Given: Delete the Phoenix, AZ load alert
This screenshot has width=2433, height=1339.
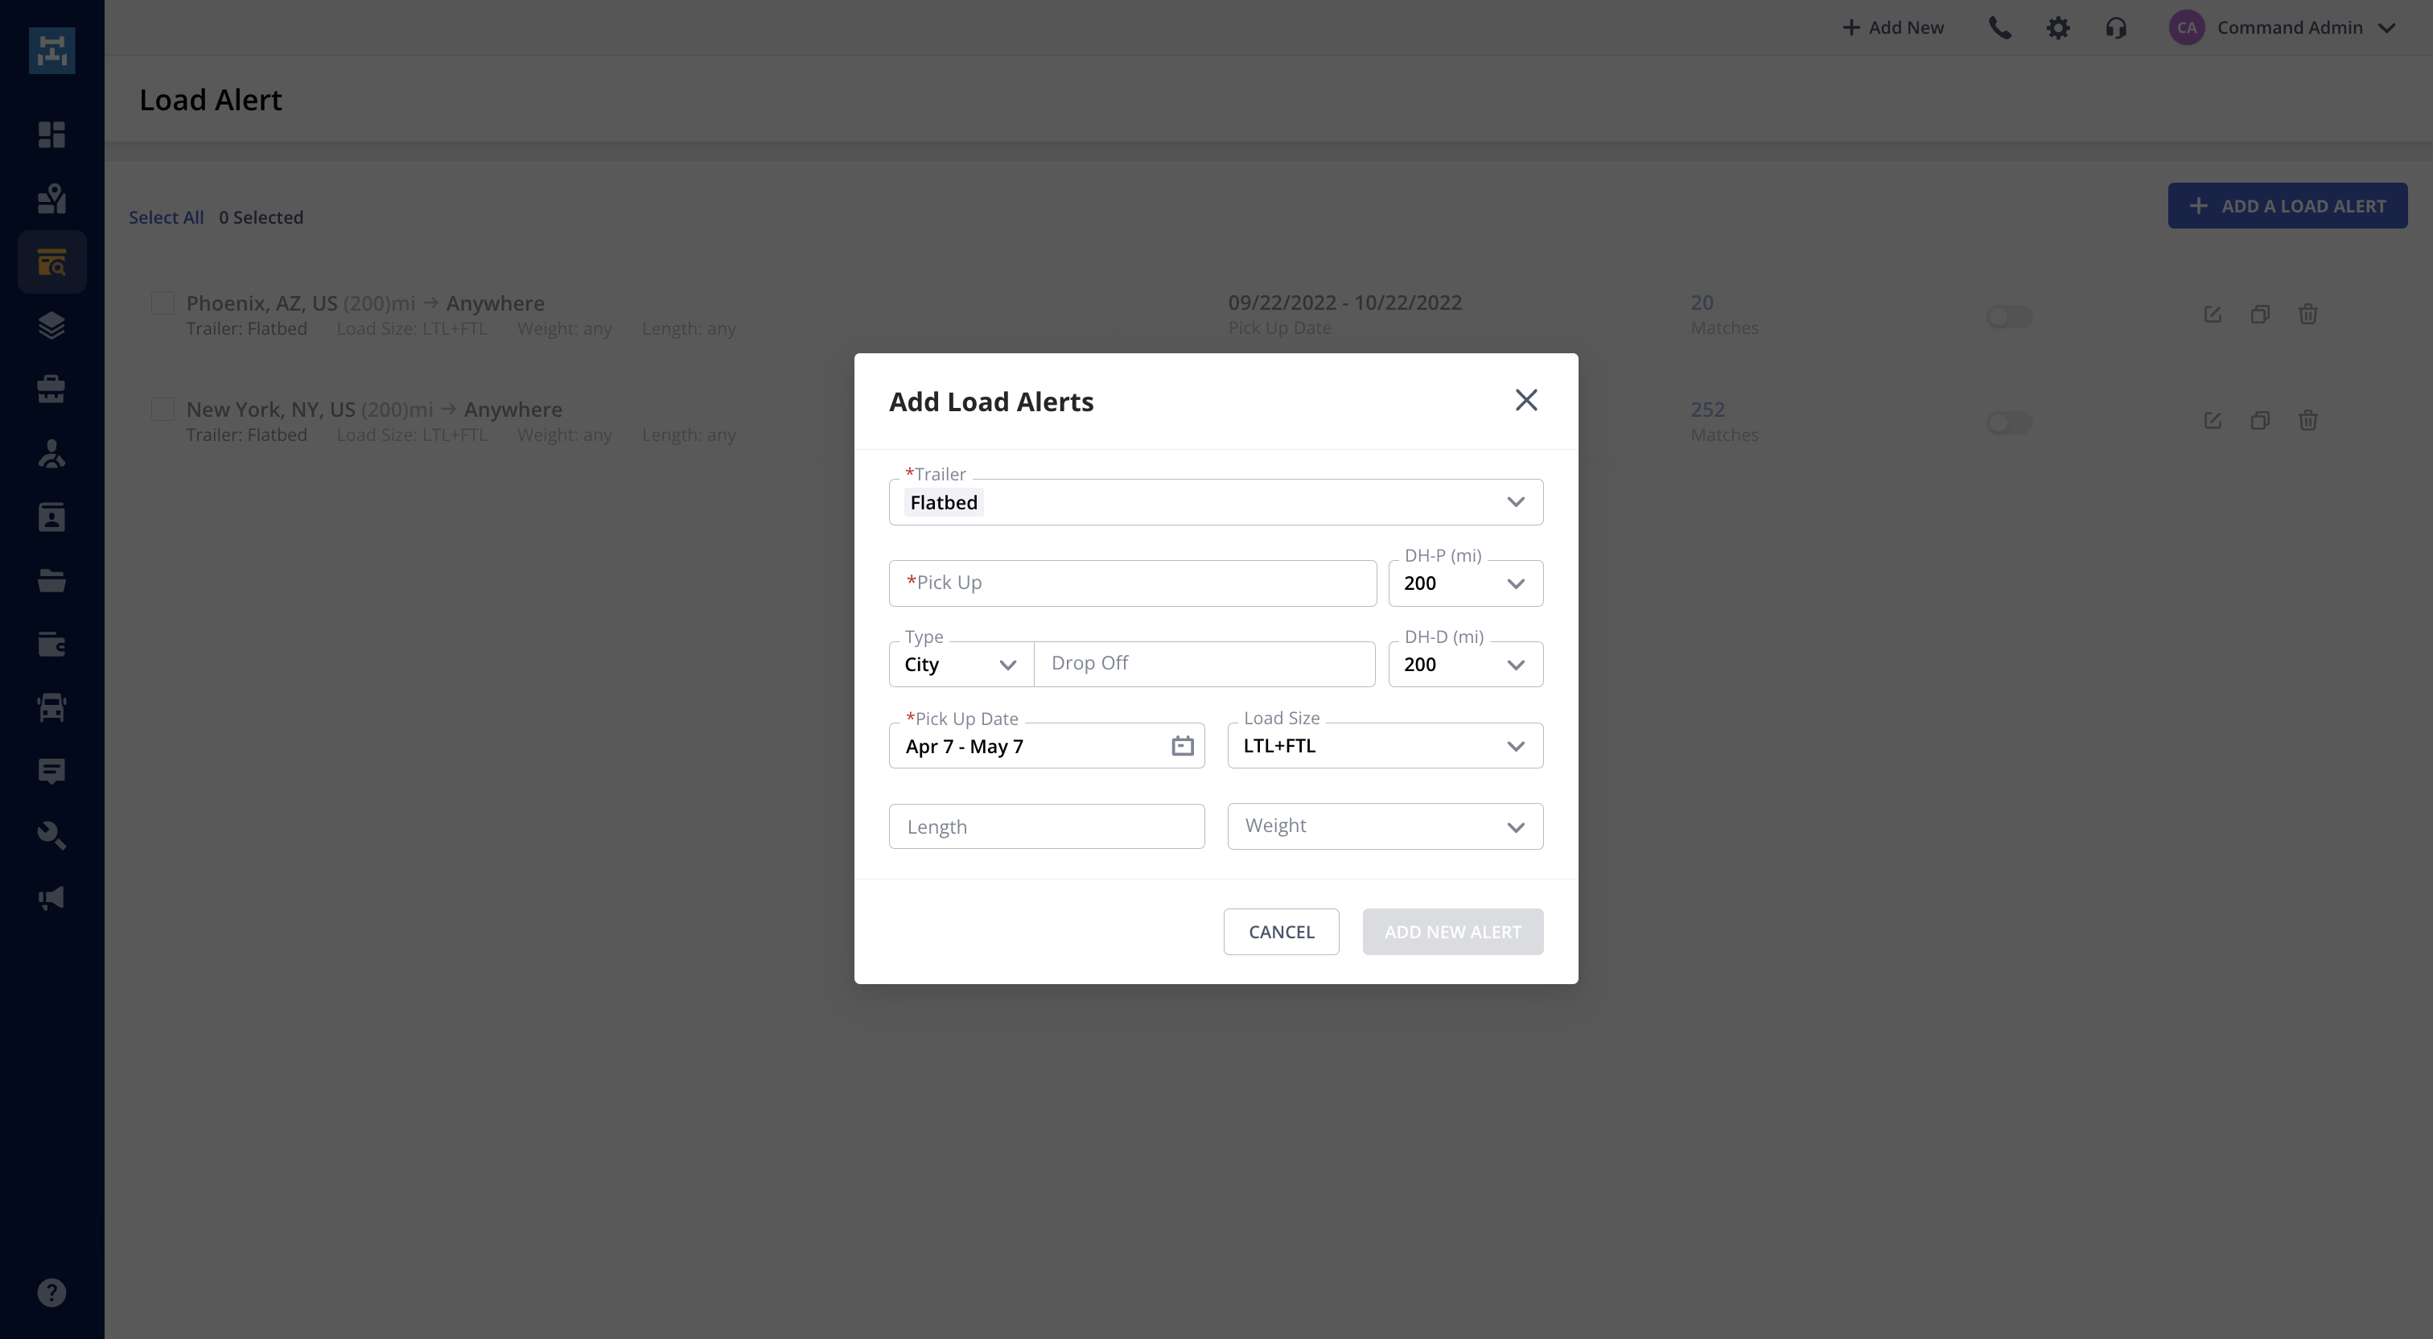Looking at the screenshot, I should (2307, 315).
